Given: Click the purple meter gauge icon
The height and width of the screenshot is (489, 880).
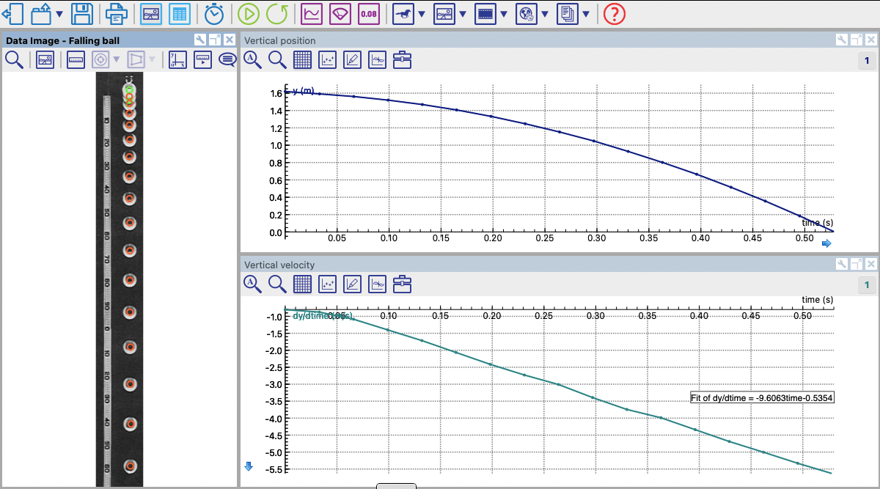Looking at the screenshot, I should (x=340, y=14).
